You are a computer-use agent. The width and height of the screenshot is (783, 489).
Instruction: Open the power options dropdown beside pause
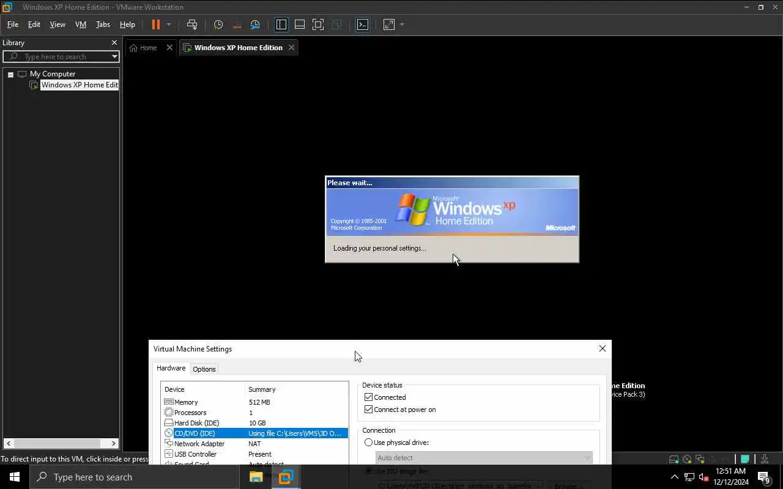[169, 24]
